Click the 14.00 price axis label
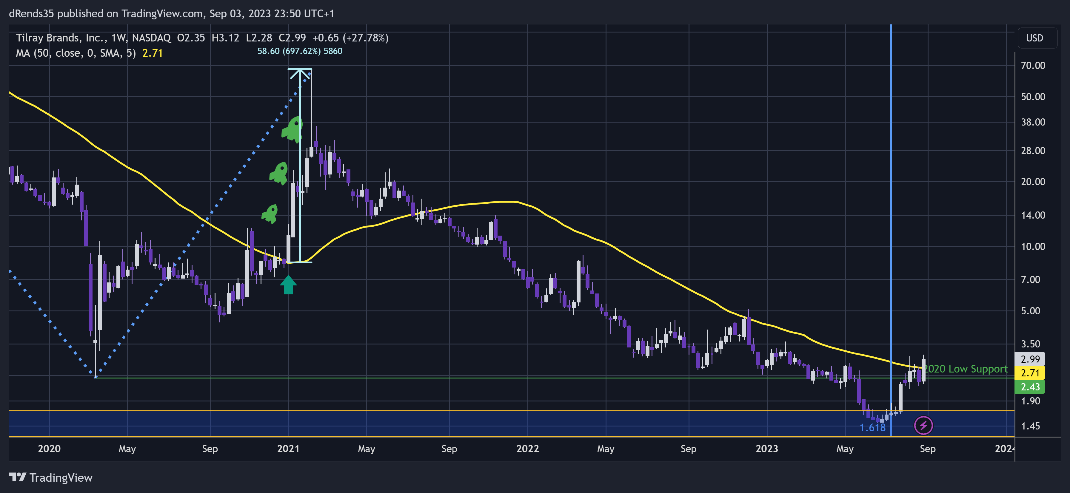The width and height of the screenshot is (1070, 493). [x=1033, y=215]
